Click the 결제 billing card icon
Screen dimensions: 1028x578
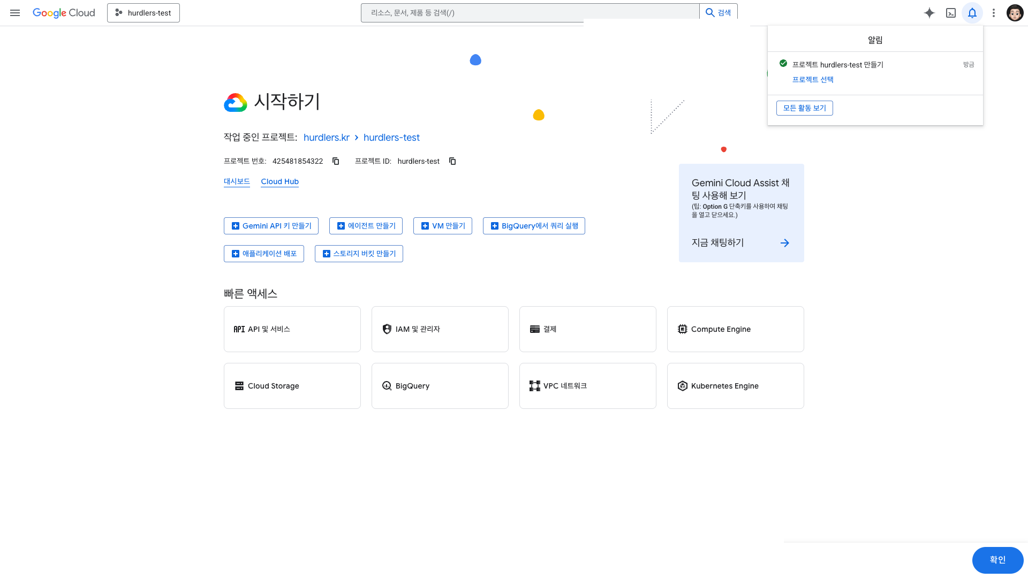point(534,329)
